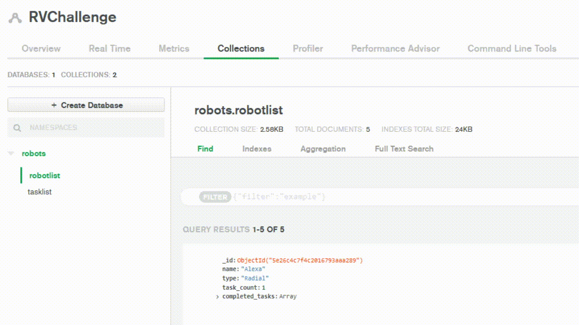The height and width of the screenshot is (325, 579).
Task: Click the name value "Alexa"
Action: click(x=253, y=269)
